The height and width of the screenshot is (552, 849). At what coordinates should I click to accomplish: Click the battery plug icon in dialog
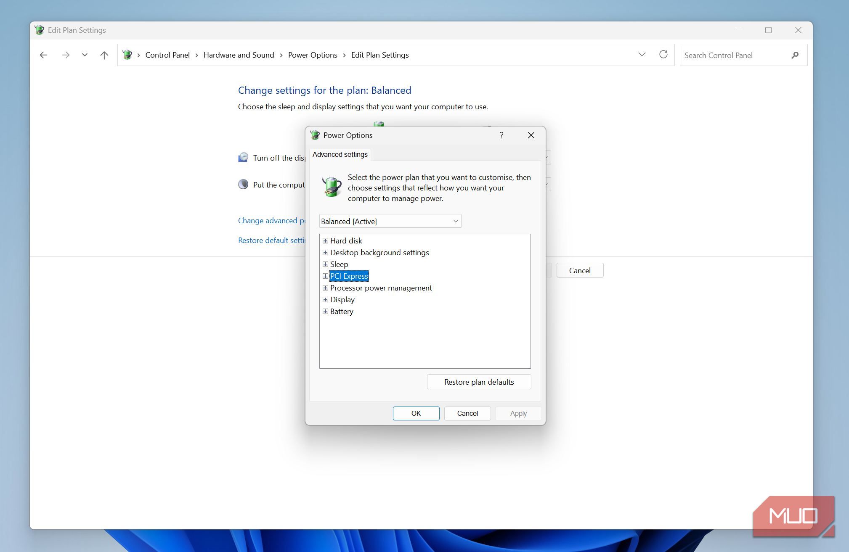point(332,186)
